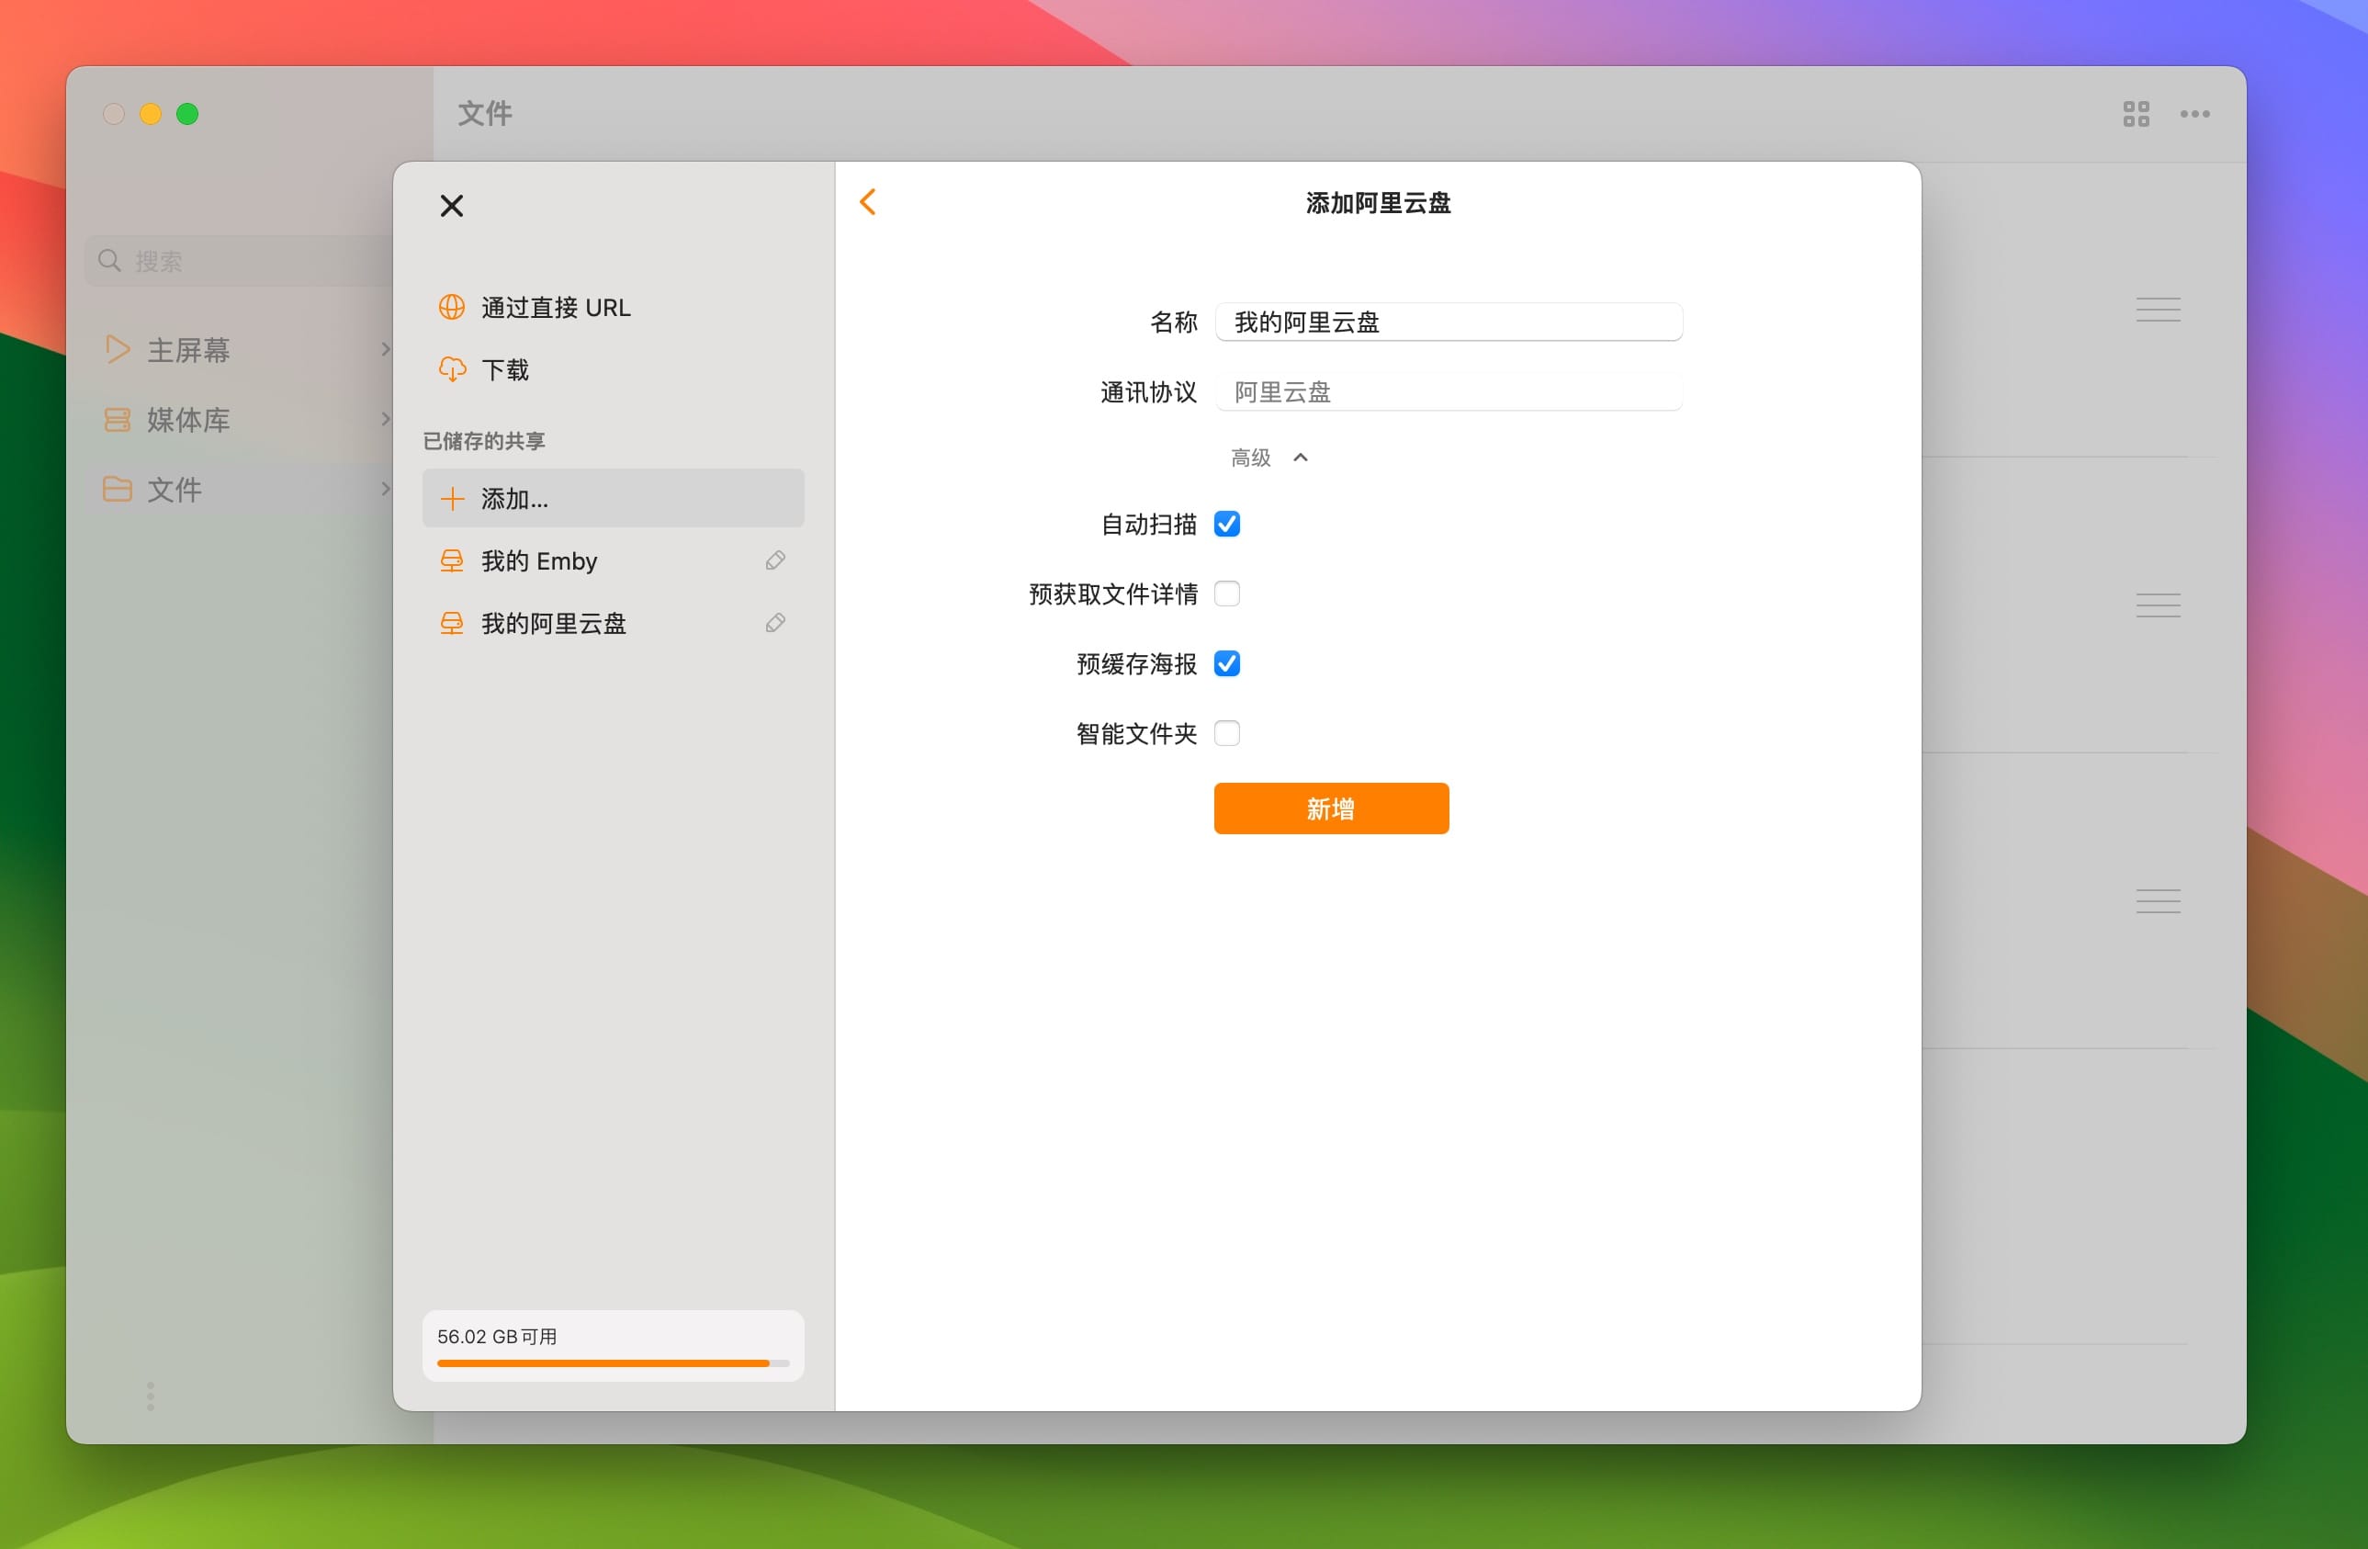This screenshot has height=1549, width=2368.
Task: Click the 主屏幕 play icon in sidebar
Action: pos(118,349)
